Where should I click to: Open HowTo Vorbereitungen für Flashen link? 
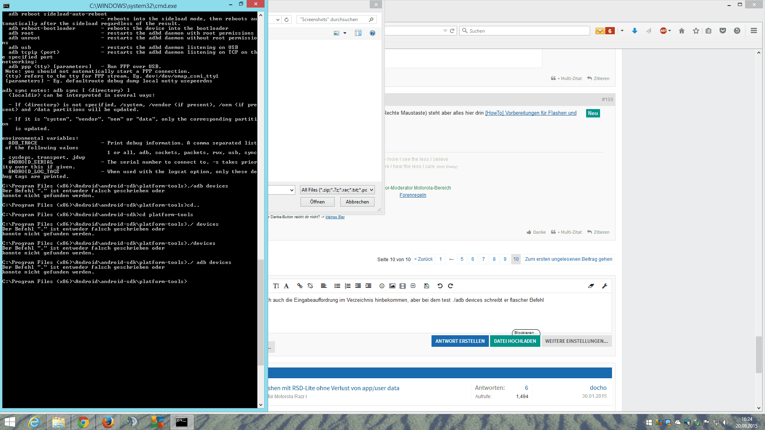tap(531, 113)
